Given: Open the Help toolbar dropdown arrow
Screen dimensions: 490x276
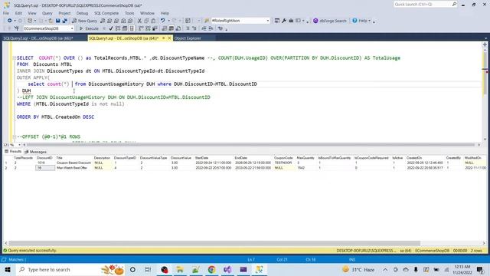Looking at the screenshot, I should pyautogui.click(x=369, y=21).
